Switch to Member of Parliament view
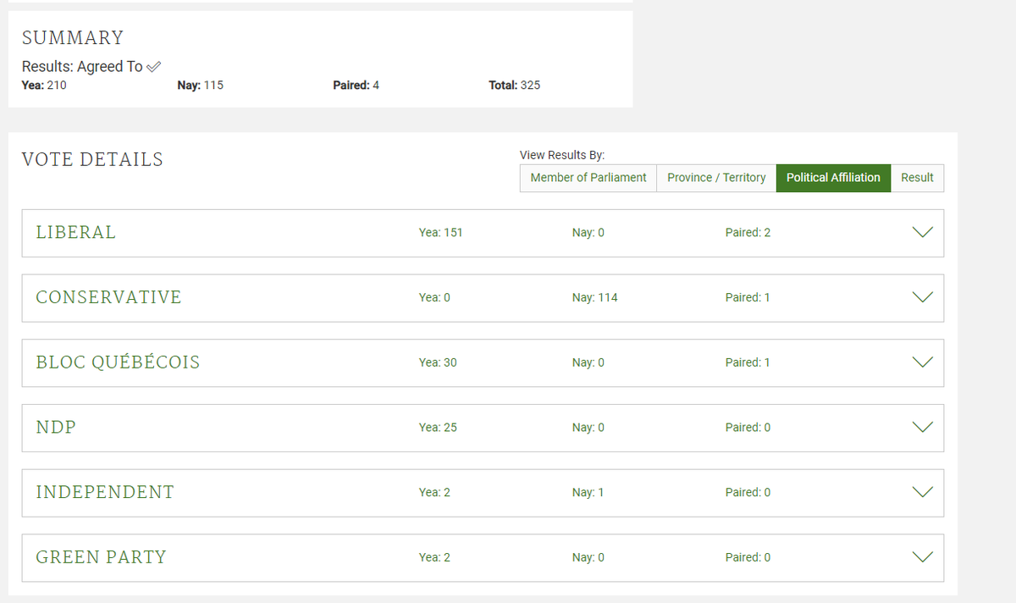 [x=588, y=178]
